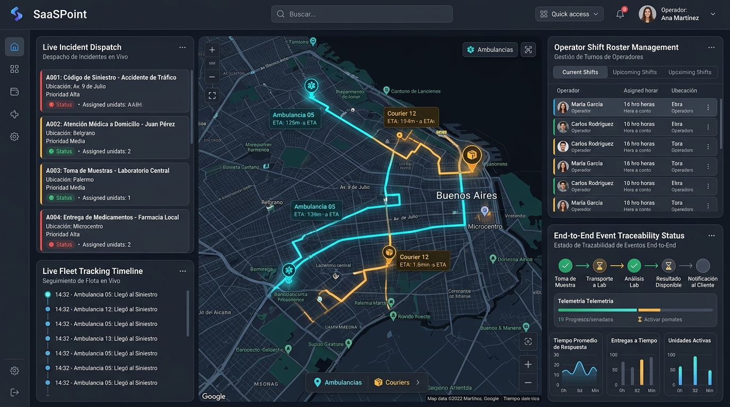Click the Notificación al Cliente step circle
Viewport: 730px width, 407px height.
(x=703, y=266)
